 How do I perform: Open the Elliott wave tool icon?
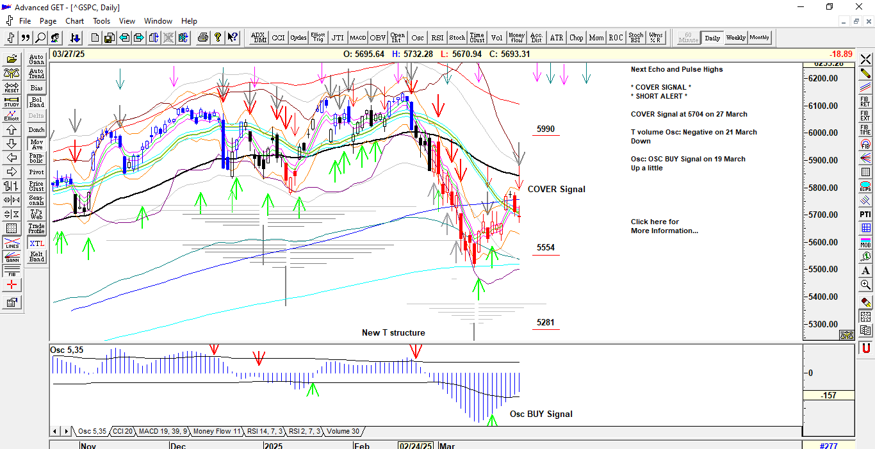pyautogui.click(x=12, y=115)
